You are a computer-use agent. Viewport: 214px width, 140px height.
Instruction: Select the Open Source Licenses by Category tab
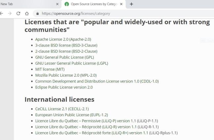click(94, 4)
